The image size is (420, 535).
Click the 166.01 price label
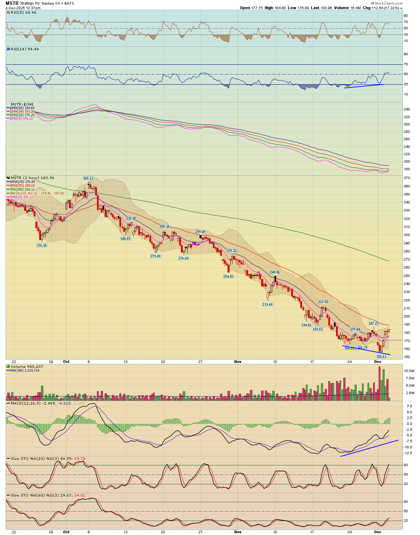(350, 348)
